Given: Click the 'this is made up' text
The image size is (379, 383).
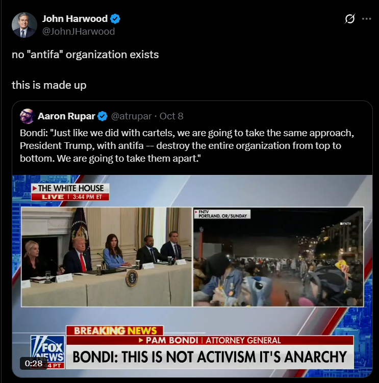Looking at the screenshot, I should pyautogui.click(x=49, y=85).
